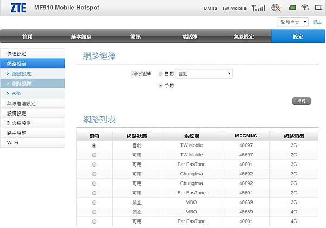This screenshot has width=326, height=228.
Task: Click the disconnected globe network icon
Action: click(x=276, y=8)
